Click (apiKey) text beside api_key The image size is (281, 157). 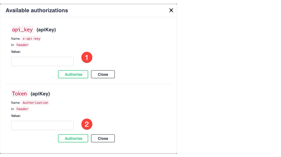(46, 30)
